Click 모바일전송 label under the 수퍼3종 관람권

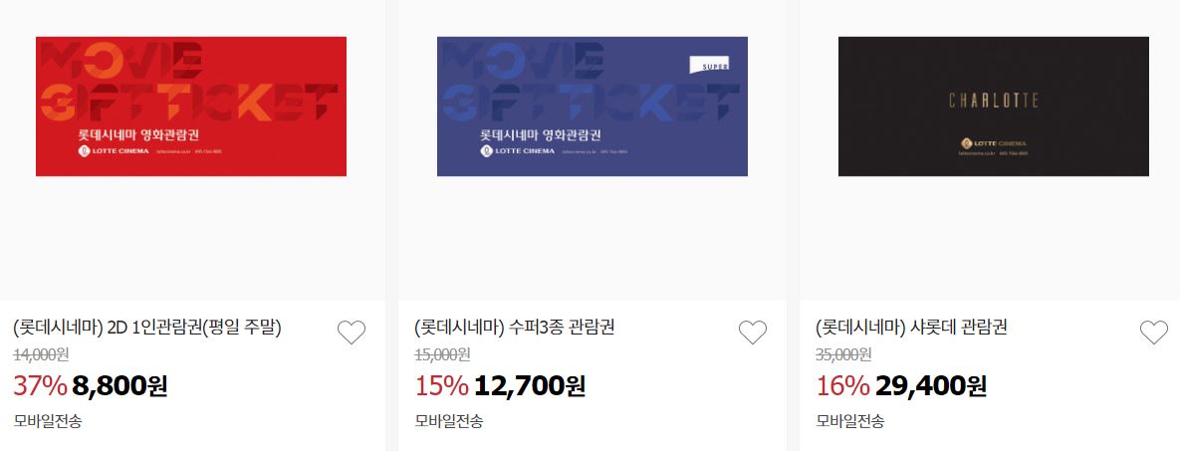pos(448,421)
